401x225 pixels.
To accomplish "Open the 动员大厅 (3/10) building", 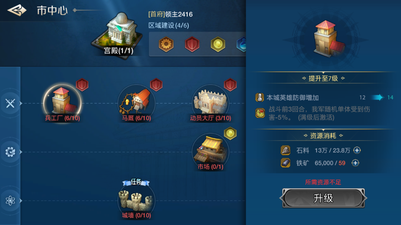I will [210, 103].
